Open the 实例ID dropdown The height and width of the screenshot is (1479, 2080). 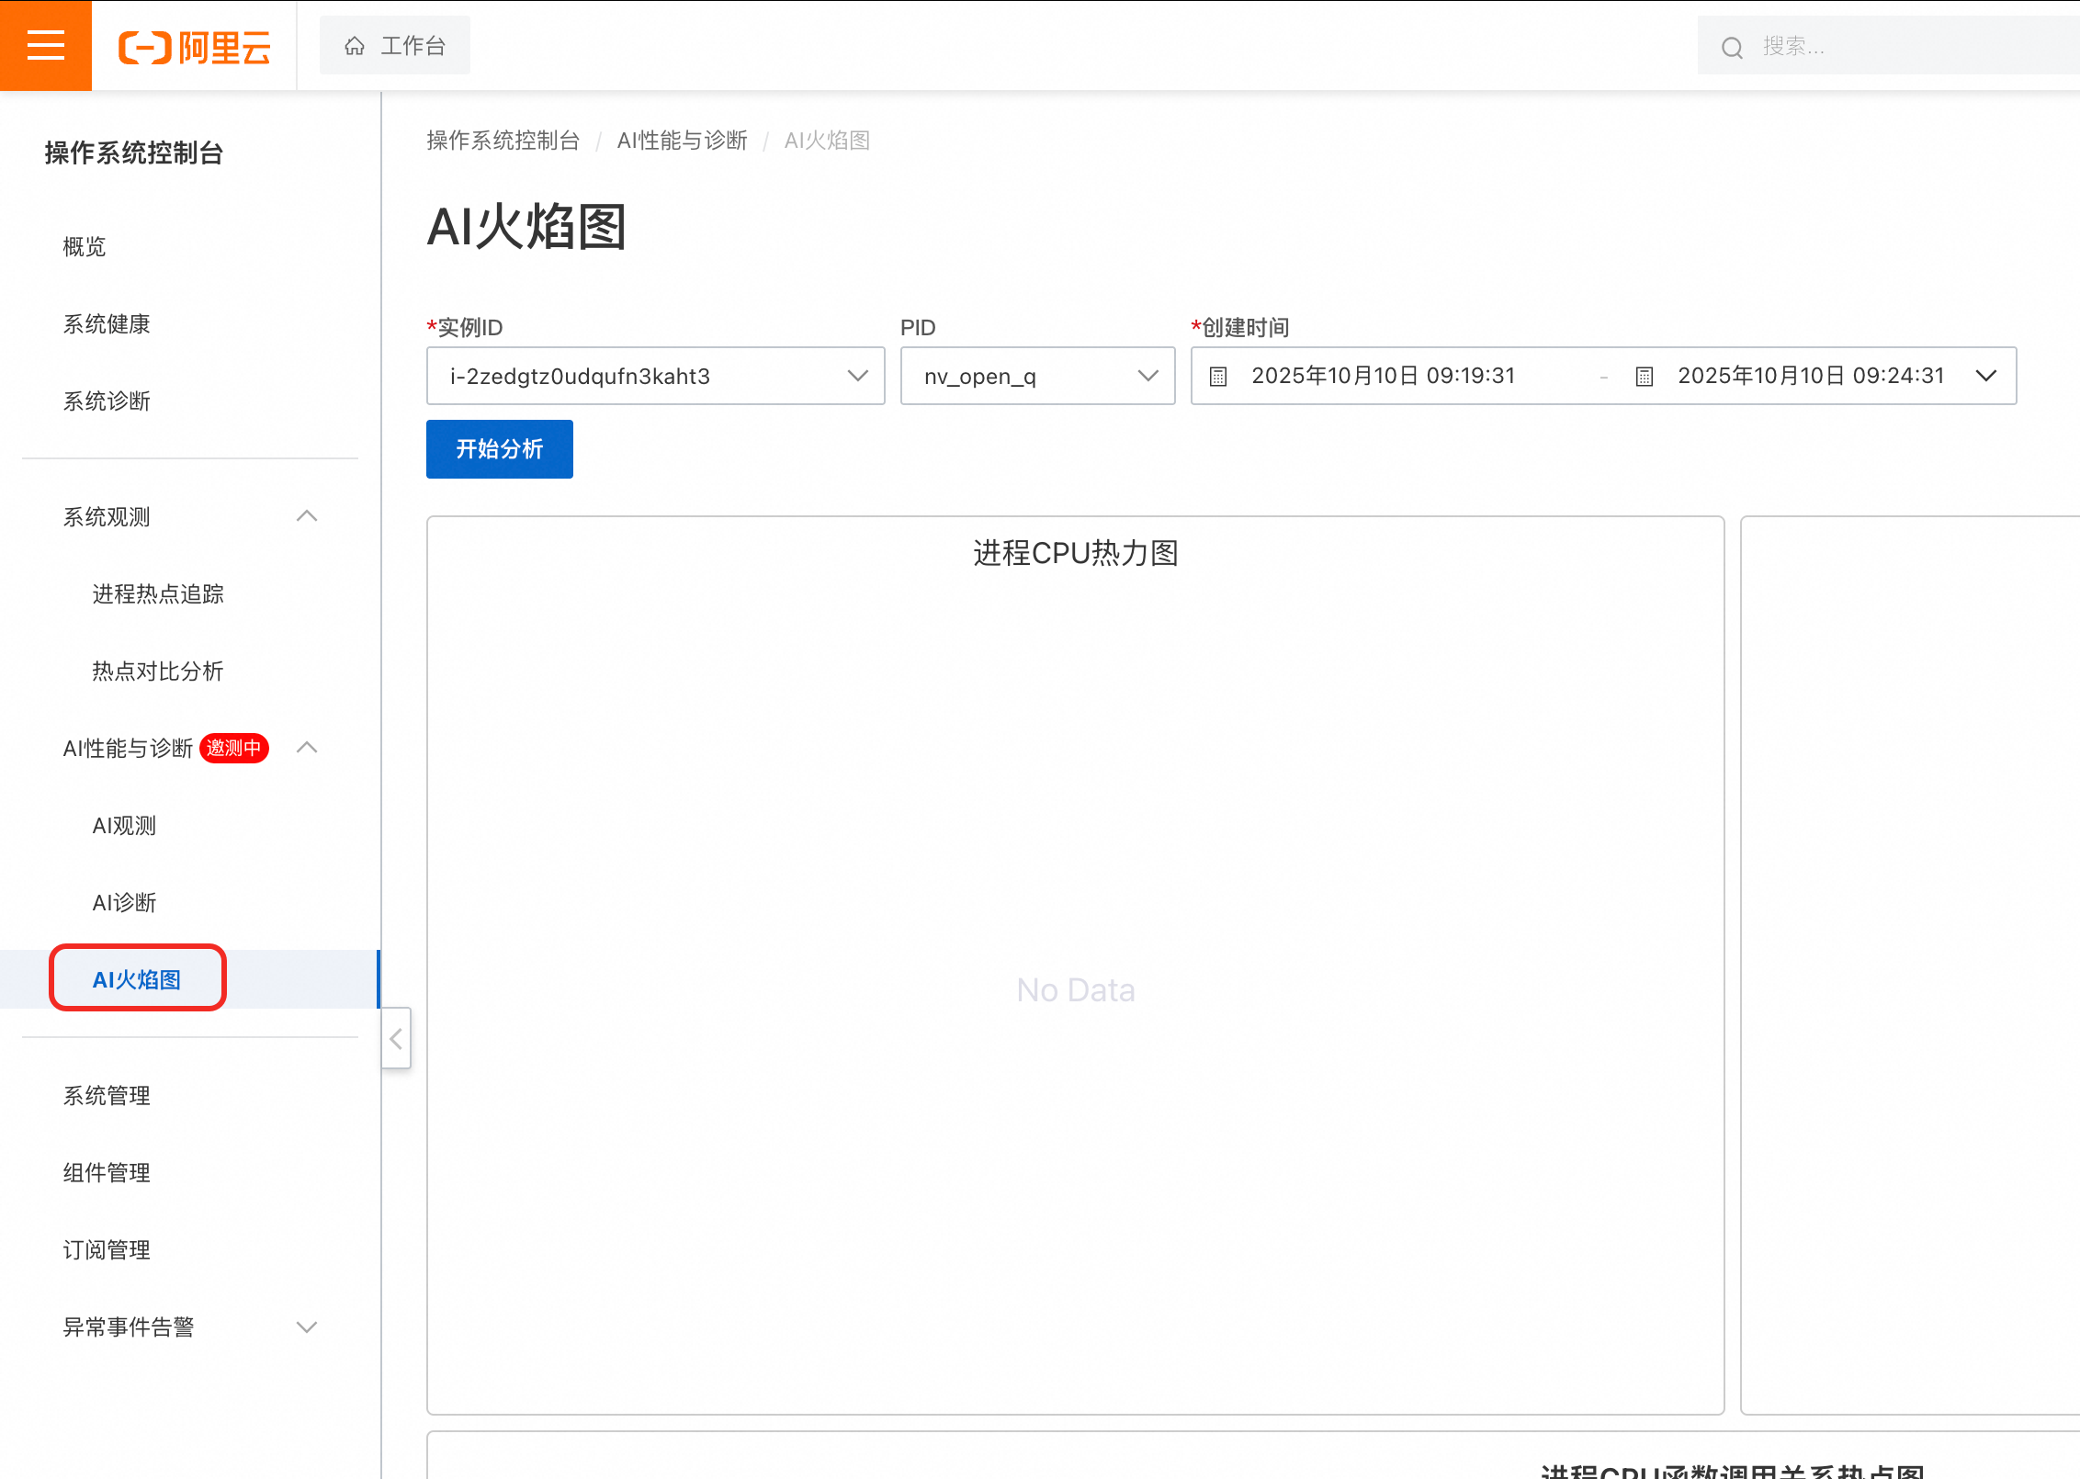(655, 376)
